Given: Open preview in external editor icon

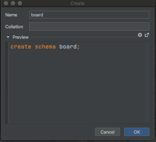Looking at the screenshot, I should click(x=147, y=35).
